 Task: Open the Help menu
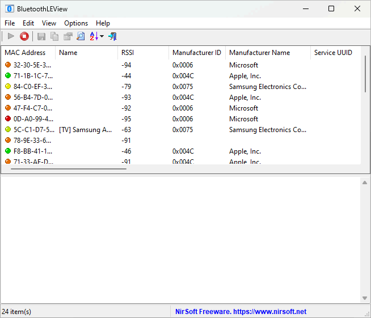(103, 23)
